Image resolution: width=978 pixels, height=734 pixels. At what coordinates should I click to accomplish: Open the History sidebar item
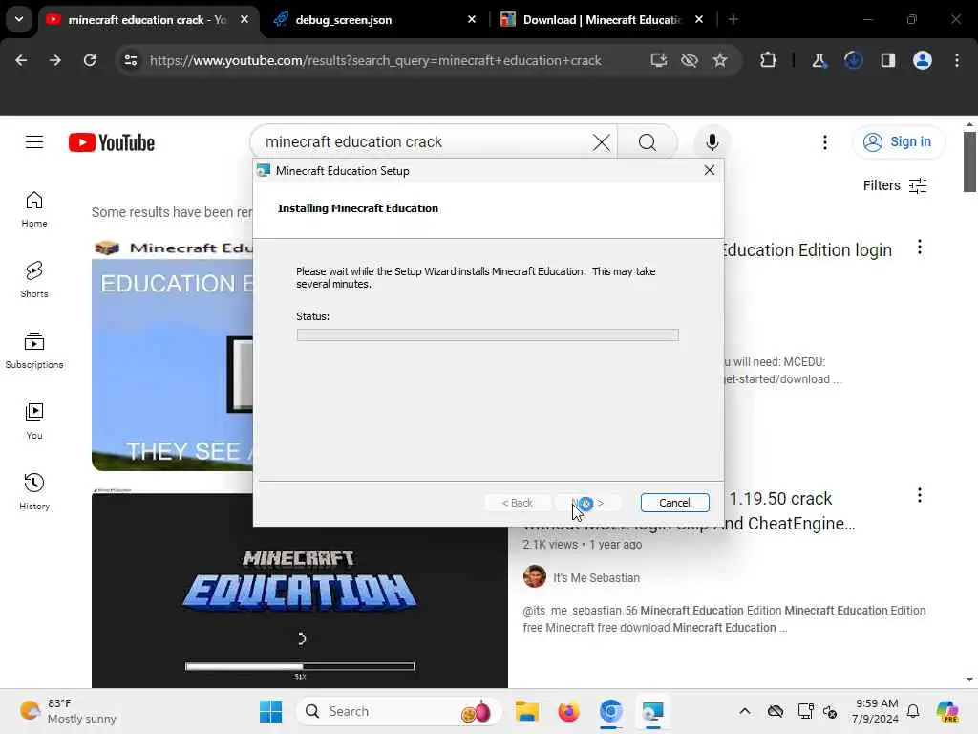pyautogui.click(x=34, y=492)
